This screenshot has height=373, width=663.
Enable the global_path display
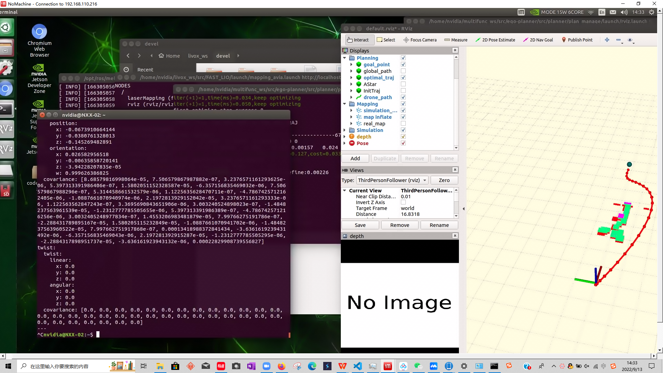[403, 71]
